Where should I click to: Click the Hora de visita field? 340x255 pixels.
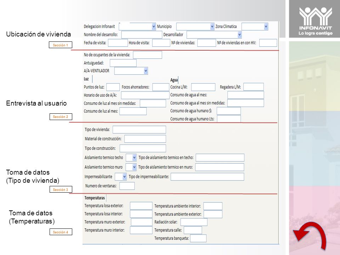tap(161, 43)
